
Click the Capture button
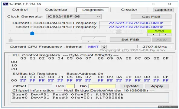[163, 10]
